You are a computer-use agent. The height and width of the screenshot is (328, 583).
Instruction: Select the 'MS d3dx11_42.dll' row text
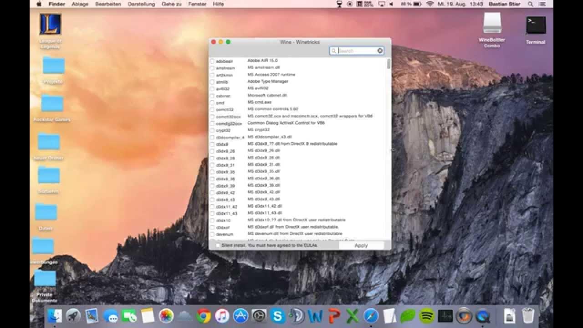coord(265,206)
